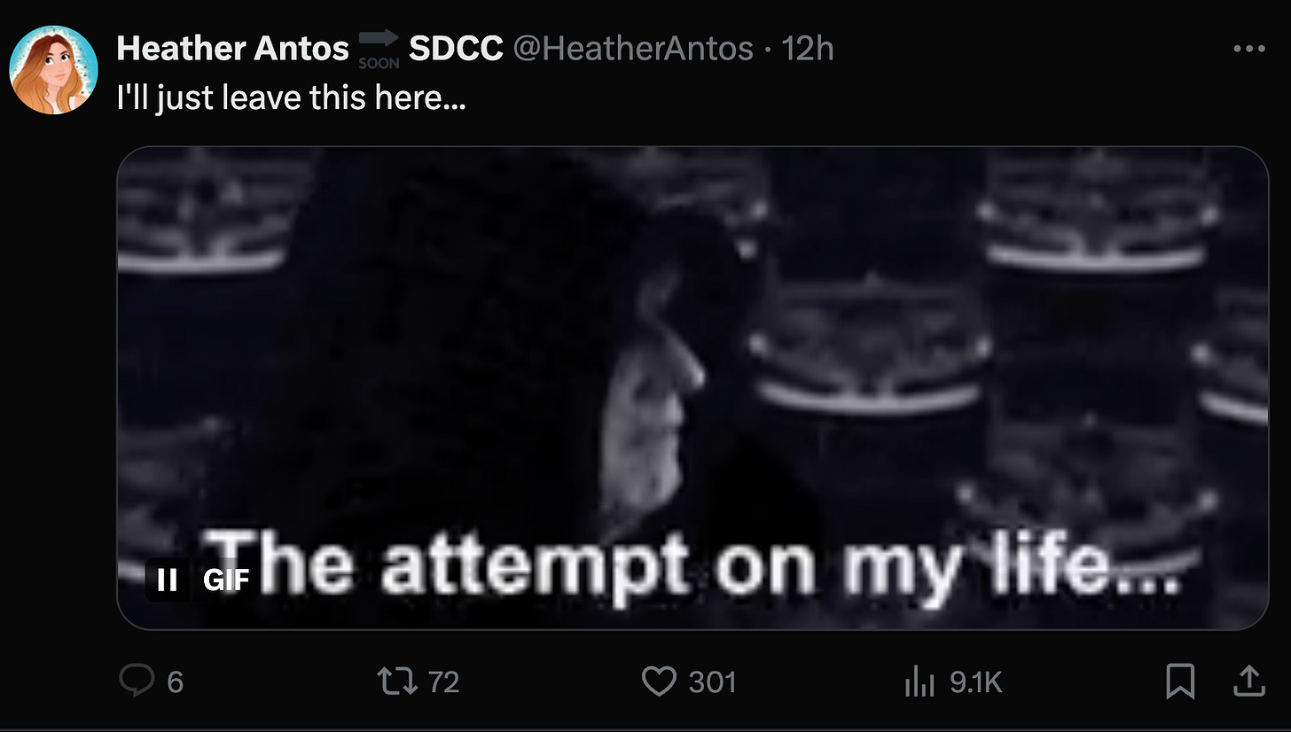The height and width of the screenshot is (732, 1291).
Task: Open the three-dot more options menu
Action: [x=1248, y=49]
